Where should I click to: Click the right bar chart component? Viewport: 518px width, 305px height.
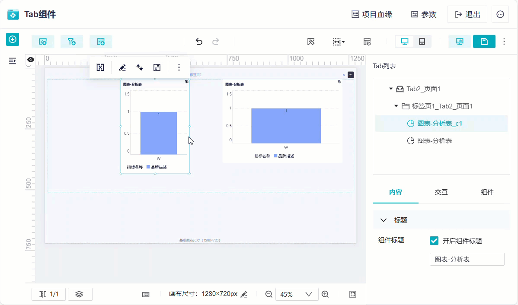(x=283, y=121)
